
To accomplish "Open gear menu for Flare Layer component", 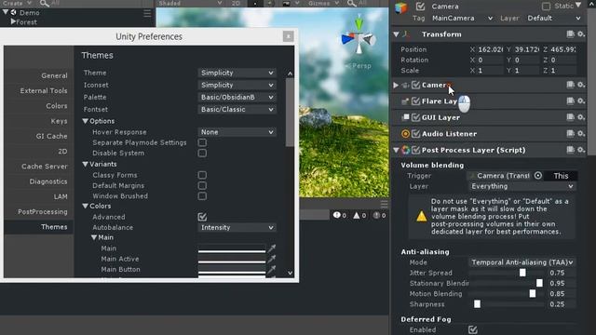I will pyautogui.click(x=581, y=101).
